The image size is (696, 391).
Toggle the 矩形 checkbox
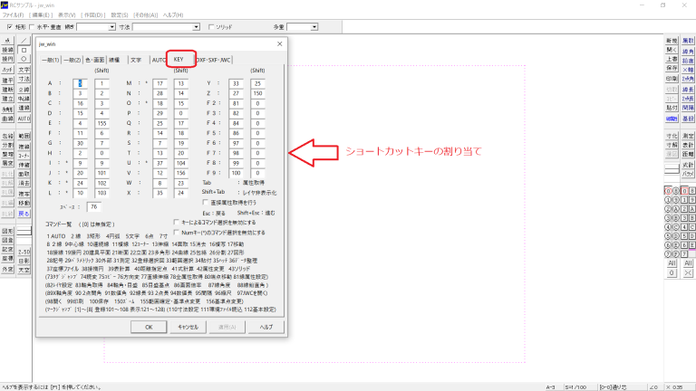[10, 27]
